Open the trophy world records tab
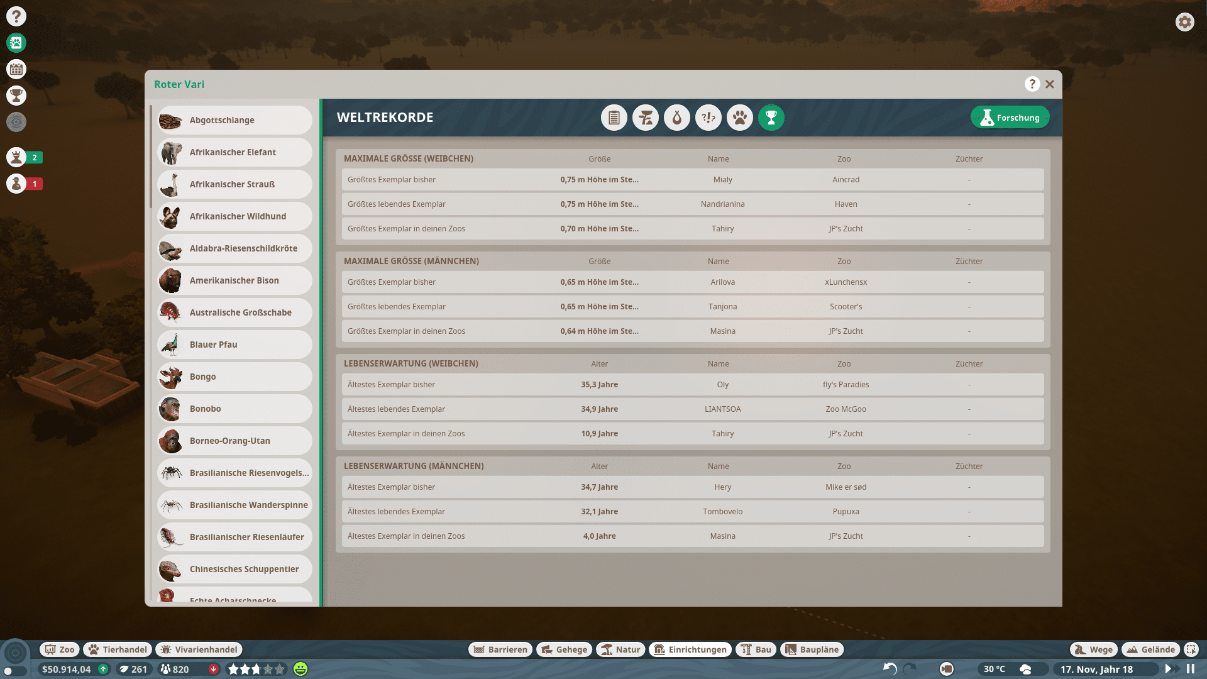The height and width of the screenshot is (679, 1207). (x=771, y=118)
